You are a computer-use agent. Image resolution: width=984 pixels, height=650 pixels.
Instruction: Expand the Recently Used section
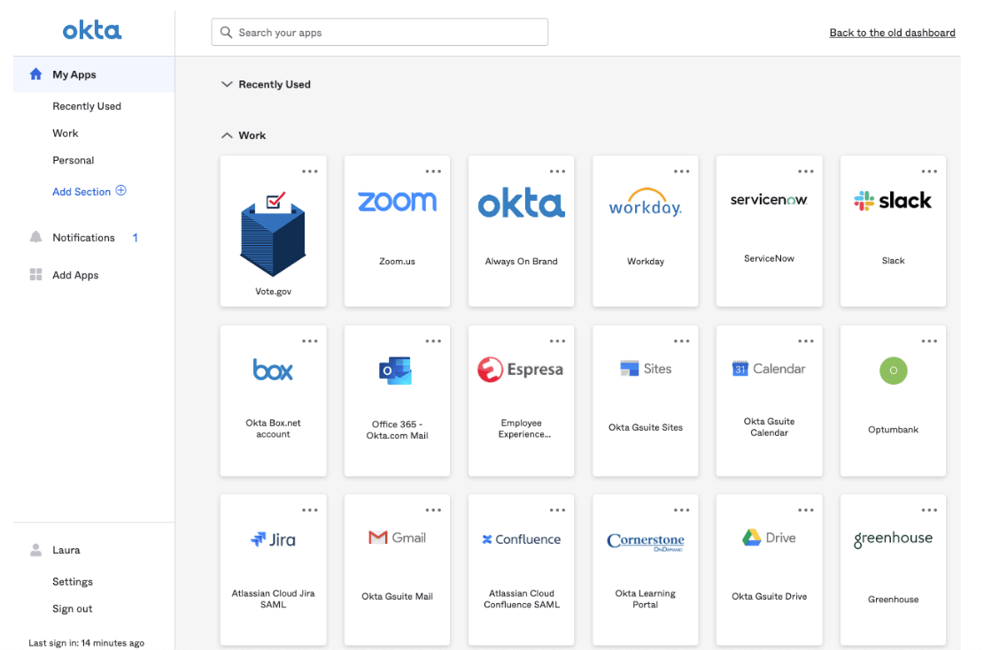click(227, 85)
